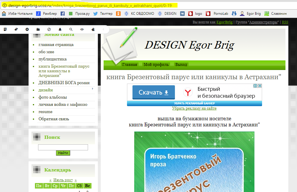Open фото альбомы menu item
297x192 pixels.
coord(53,97)
